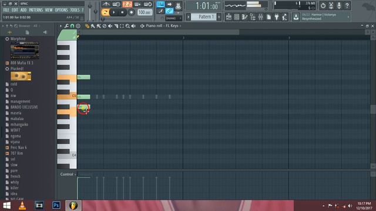
Task: Toggle multilink to controllers
Action: 169,11
